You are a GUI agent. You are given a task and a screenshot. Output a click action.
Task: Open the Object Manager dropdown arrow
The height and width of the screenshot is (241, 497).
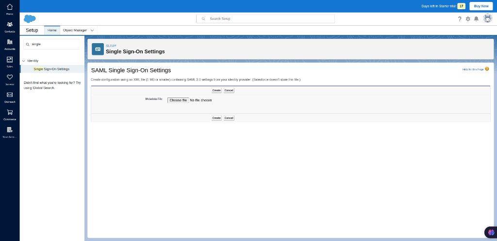click(x=92, y=31)
